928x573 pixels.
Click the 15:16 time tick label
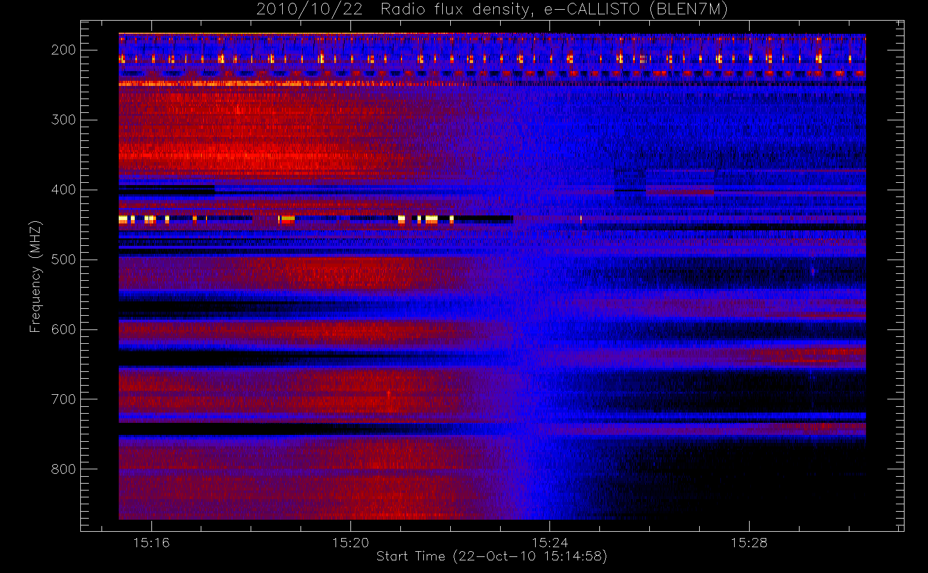coord(151,543)
